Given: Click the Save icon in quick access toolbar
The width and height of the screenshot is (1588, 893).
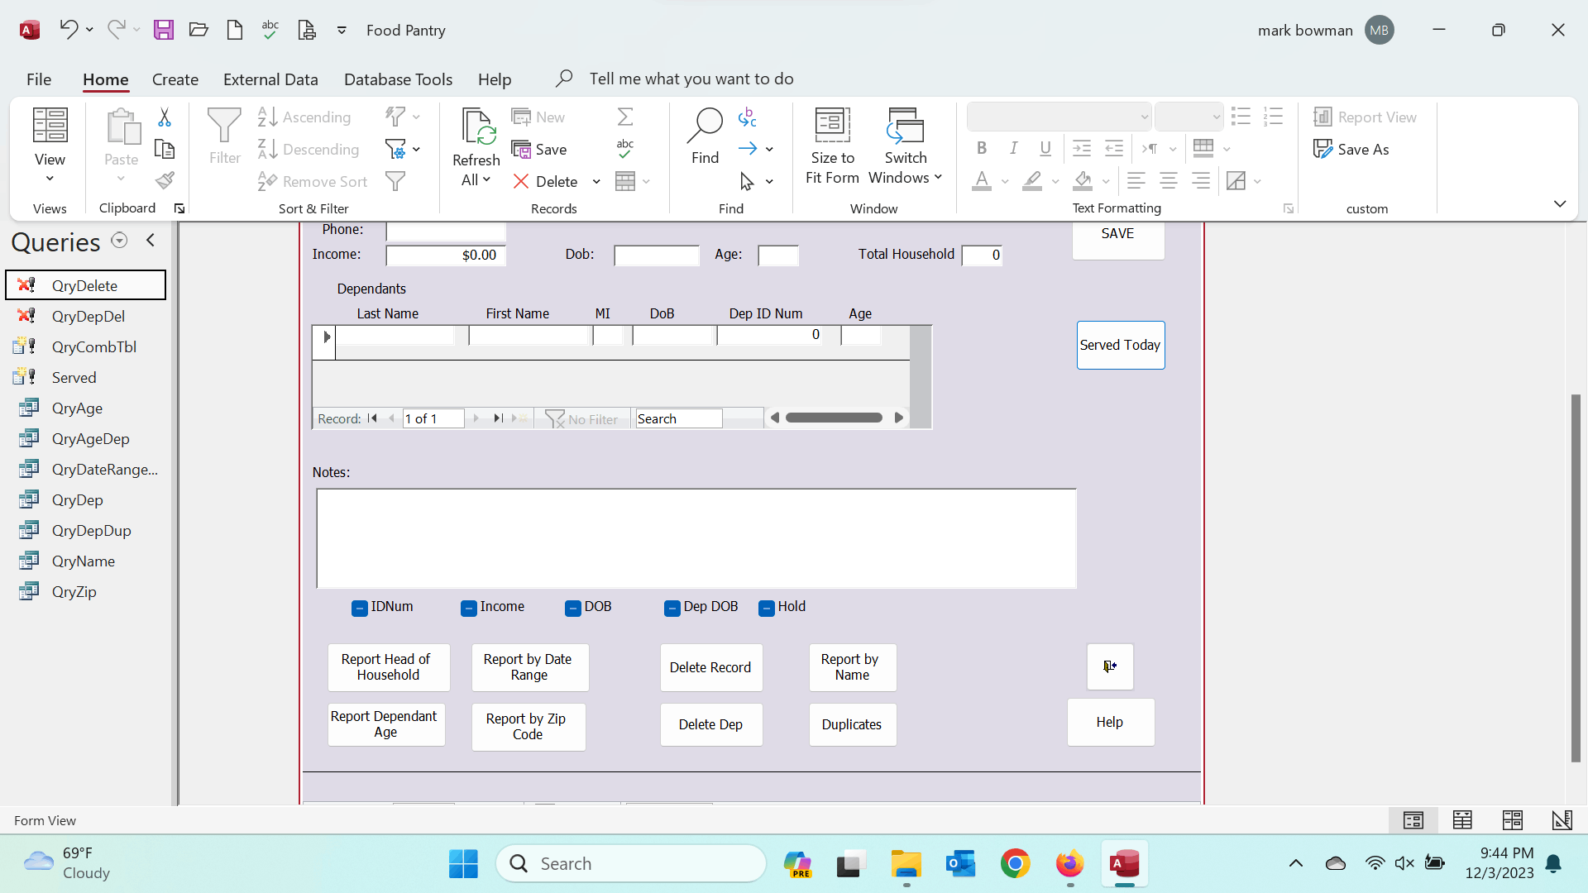Looking at the screenshot, I should click(x=164, y=30).
